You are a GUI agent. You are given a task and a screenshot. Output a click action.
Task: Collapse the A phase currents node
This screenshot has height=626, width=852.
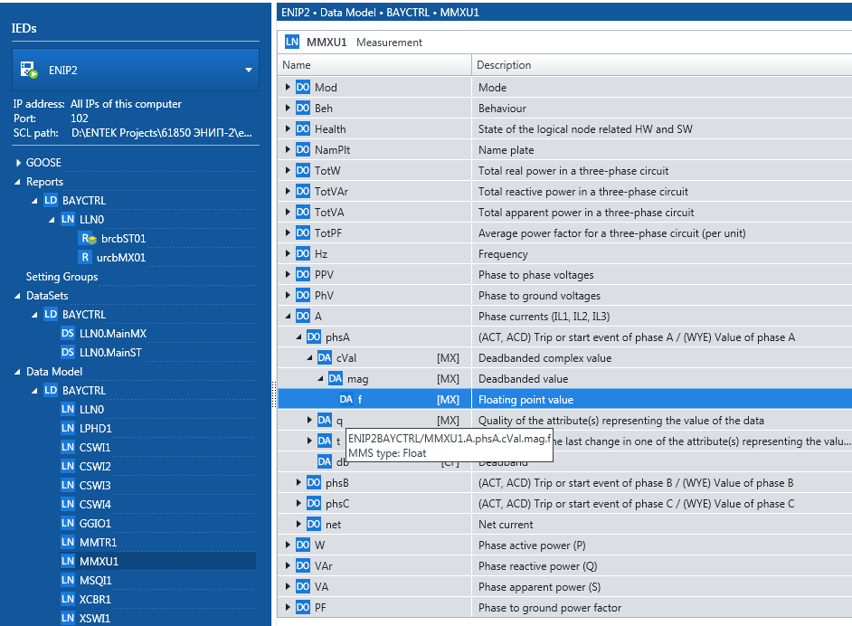point(288,317)
